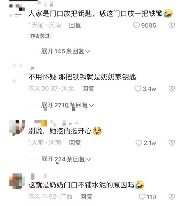Reply to 她挖的挺开心 comment
The image size is (183, 206).
point(75,143)
